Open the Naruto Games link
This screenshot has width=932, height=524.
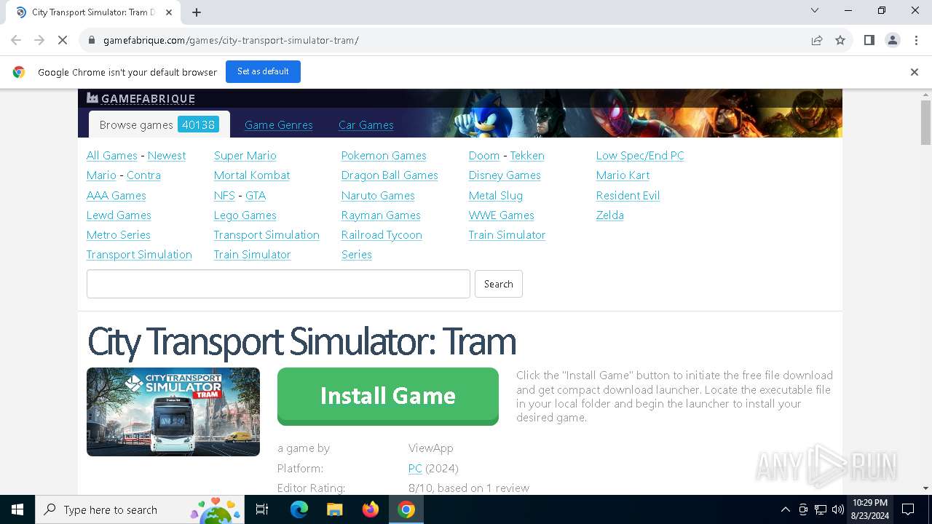378,196
